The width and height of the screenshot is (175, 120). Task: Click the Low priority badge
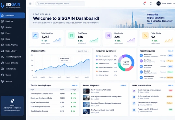click(170, 110)
